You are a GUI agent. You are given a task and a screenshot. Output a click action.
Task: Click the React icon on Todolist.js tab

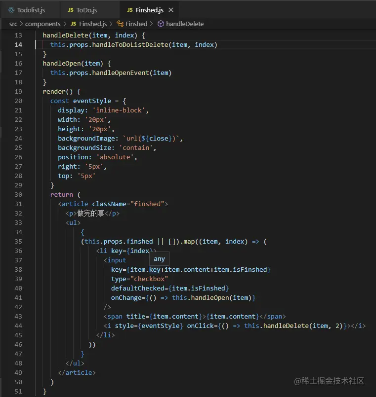pyautogui.click(x=11, y=10)
